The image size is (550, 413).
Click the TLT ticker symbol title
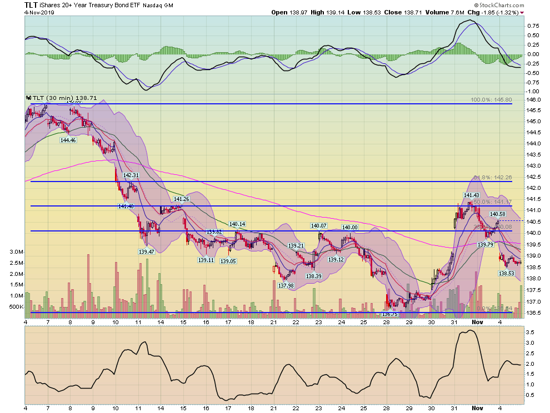coord(31,5)
